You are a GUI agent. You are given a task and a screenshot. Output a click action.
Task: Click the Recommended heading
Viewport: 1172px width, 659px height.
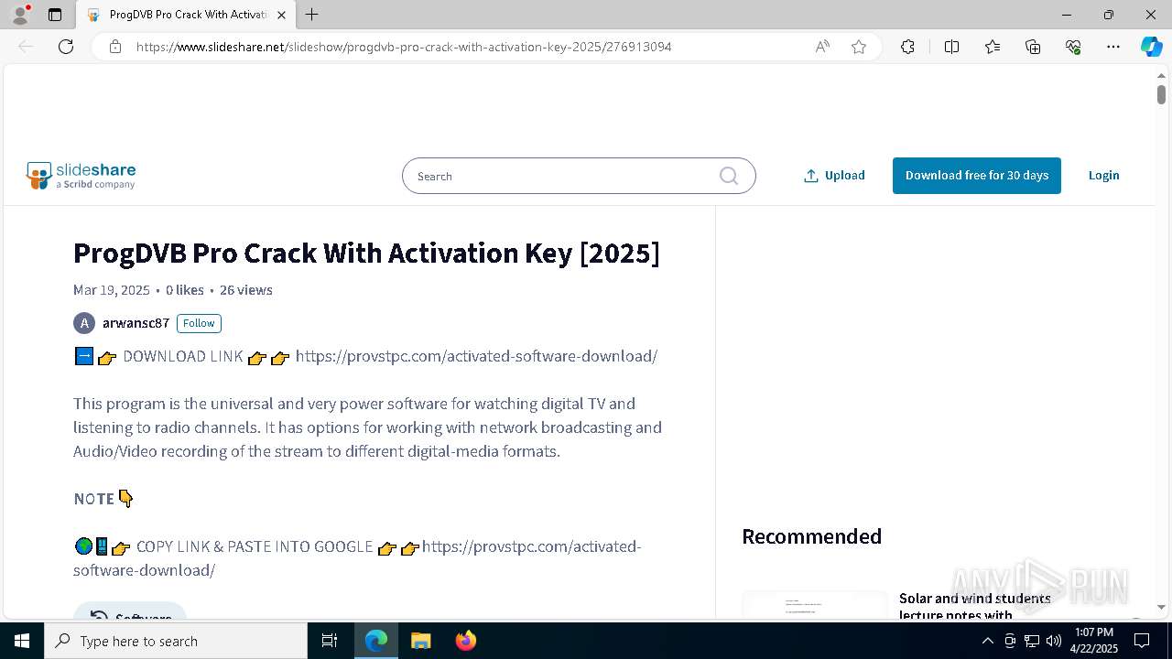[x=811, y=536]
